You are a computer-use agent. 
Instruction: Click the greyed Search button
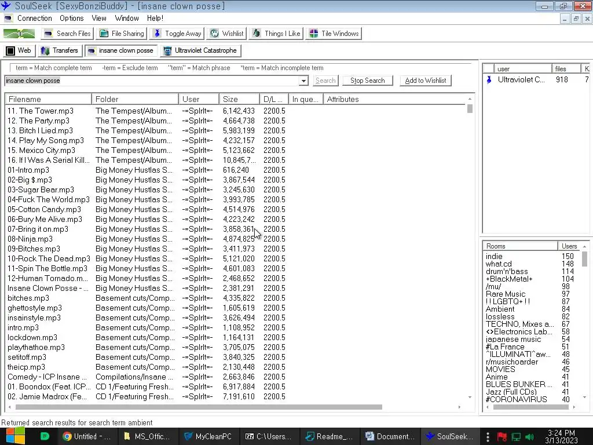pos(325,81)
